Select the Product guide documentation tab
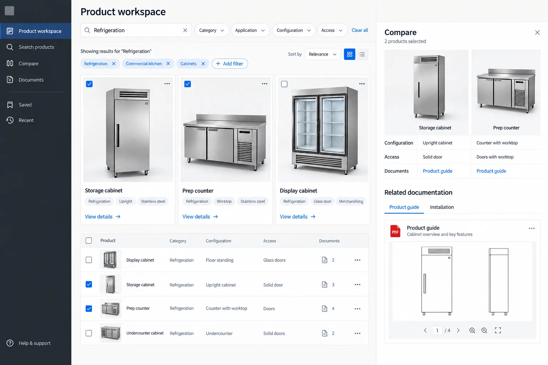Image resolution: width=548 pixels, height=365 pixels. tap(404, 207)
